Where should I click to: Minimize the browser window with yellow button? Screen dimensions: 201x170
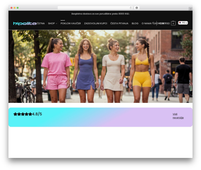(x=14, y=8)
